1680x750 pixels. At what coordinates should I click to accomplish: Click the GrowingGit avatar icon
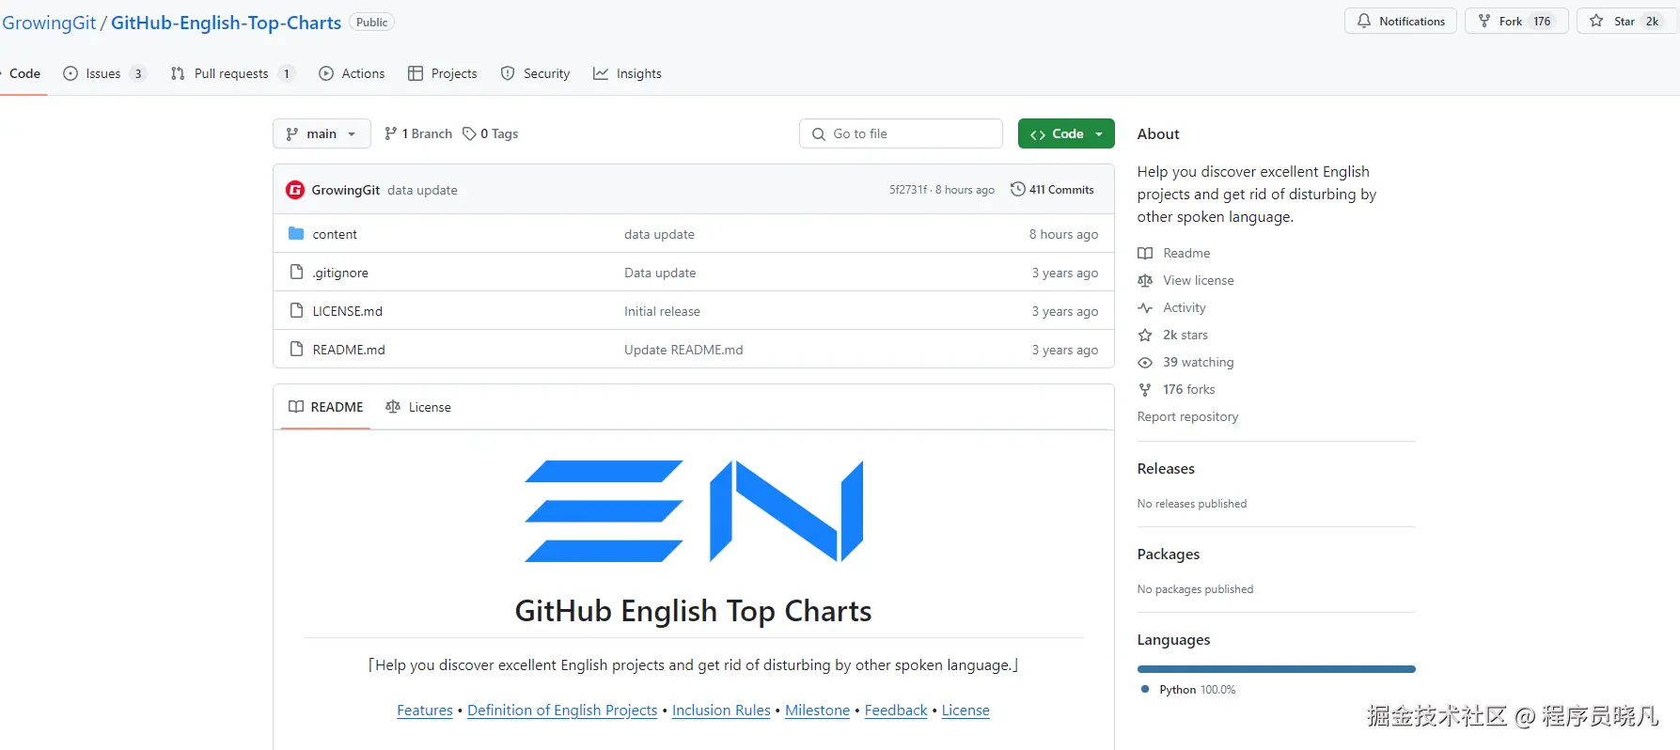[295, 190]
